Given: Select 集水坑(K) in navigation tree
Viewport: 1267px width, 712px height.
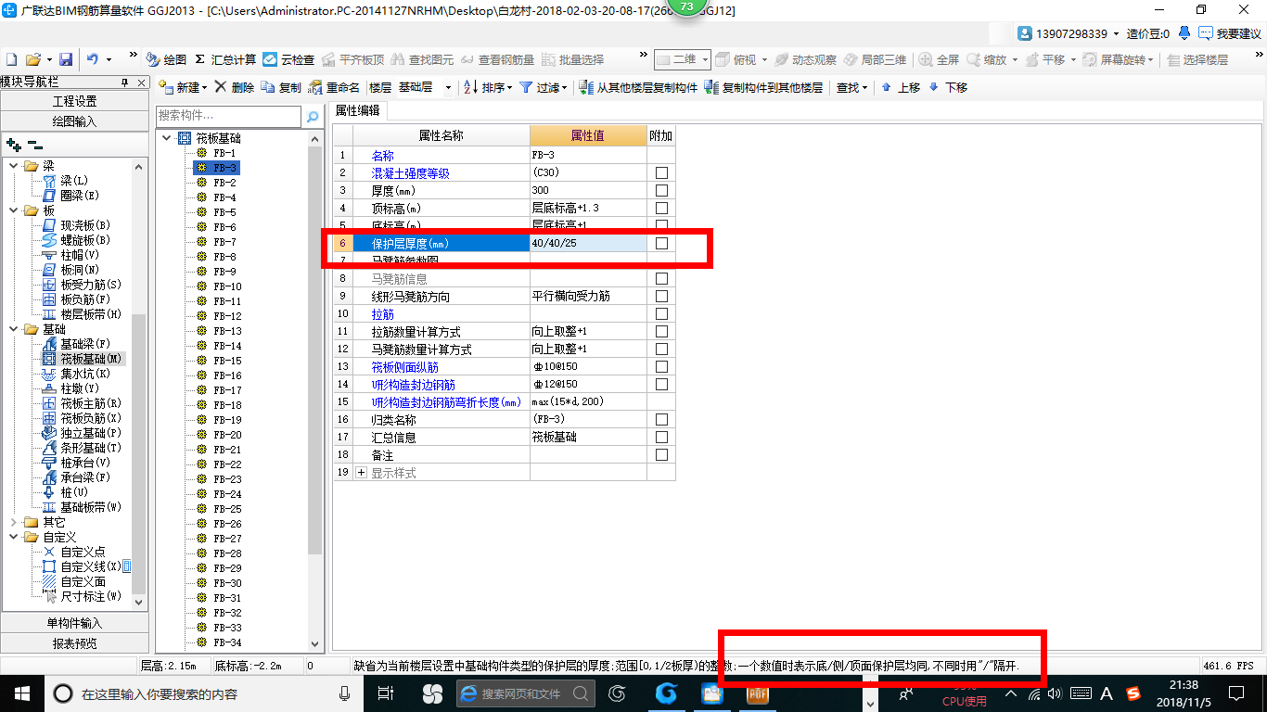Looking at the screenshot, I should click(x=77, y=373).
